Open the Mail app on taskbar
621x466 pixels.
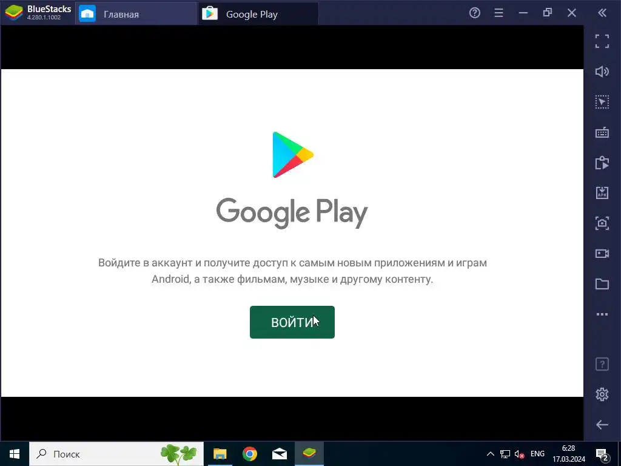point(280,454)
